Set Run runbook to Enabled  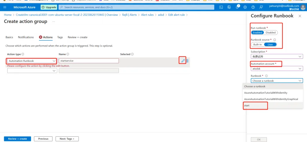[258, 33]
